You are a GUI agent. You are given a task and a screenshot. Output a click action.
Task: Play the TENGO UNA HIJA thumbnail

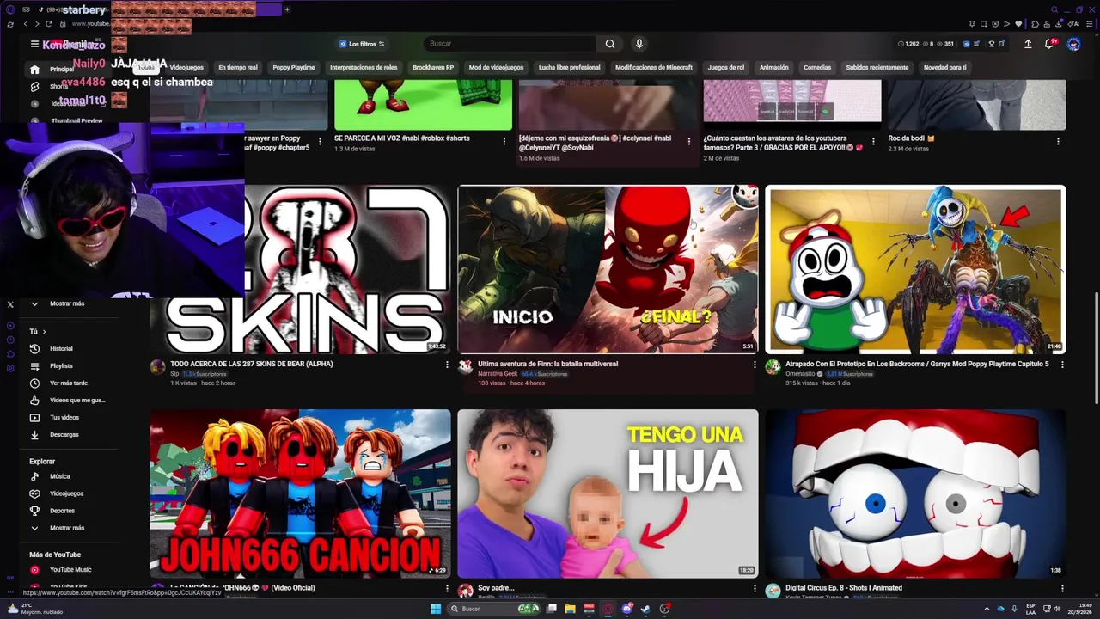(608, 493)
